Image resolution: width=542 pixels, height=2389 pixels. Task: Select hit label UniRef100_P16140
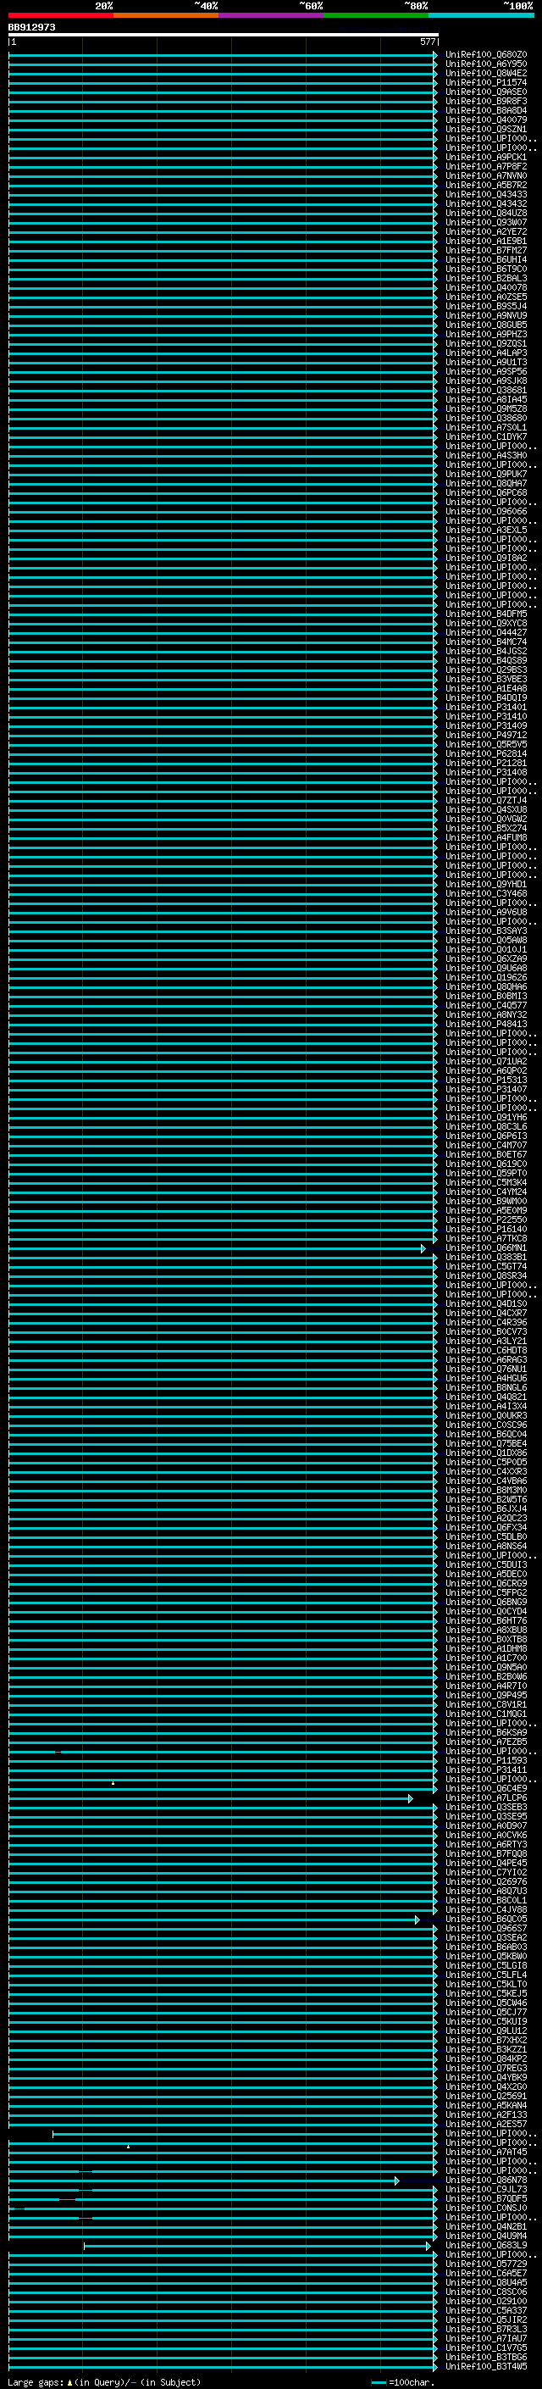click(x=486, y=1230)
